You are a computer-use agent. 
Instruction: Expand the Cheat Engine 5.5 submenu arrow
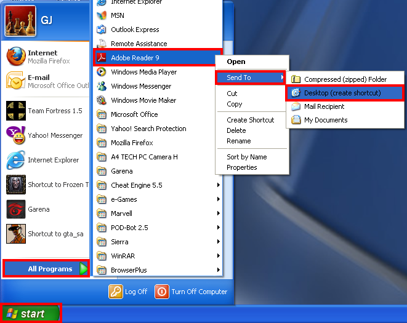pos(219,185)
